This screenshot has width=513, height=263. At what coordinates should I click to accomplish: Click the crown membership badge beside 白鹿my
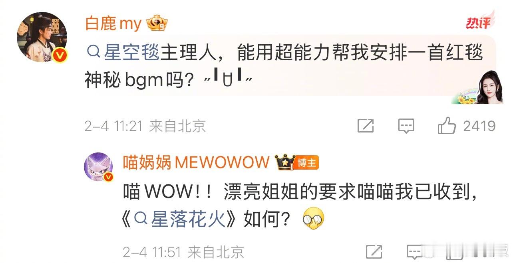157,25
